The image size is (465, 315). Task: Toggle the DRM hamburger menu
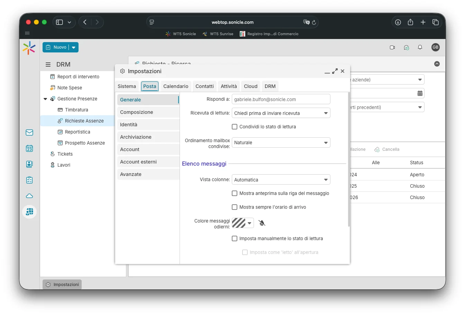point(48,65)
